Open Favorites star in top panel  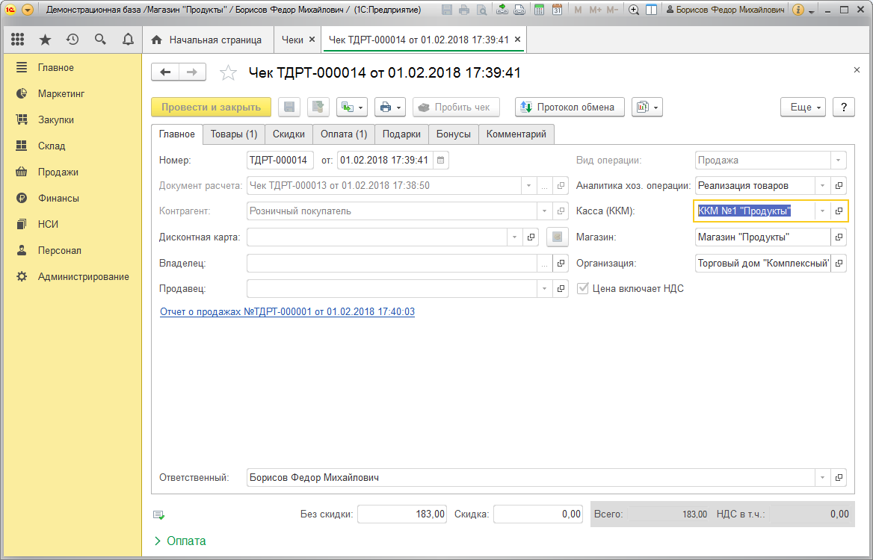point(45,40)
